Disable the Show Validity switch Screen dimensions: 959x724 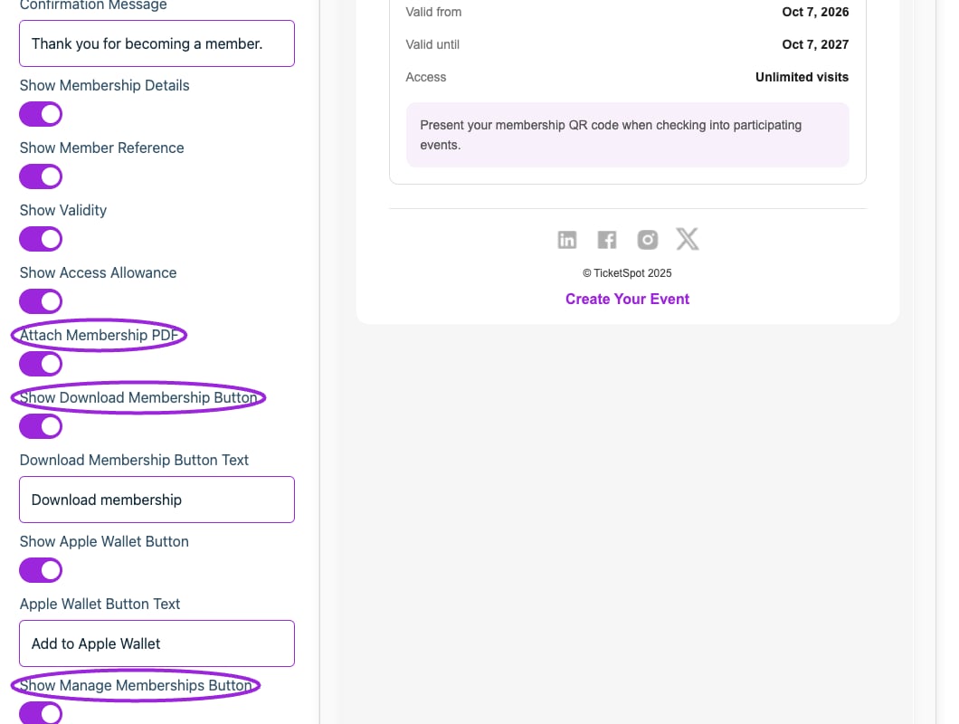coord(41,239)
